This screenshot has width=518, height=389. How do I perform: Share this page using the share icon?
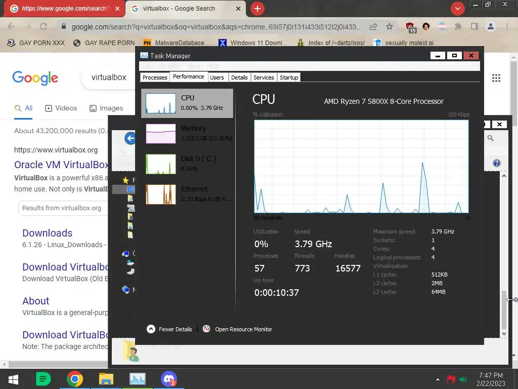pyautogui.click(x=373, y=26)
